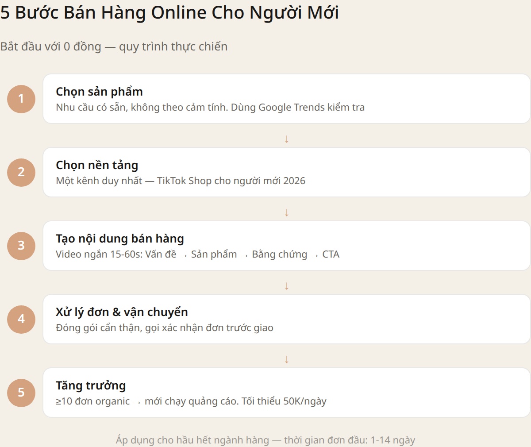The width and height of the screenshot is (531, 447).
Task: Select the title '5 Bước Bán Hàng Online Cho Người Mới'
Action: click(169, 12)
